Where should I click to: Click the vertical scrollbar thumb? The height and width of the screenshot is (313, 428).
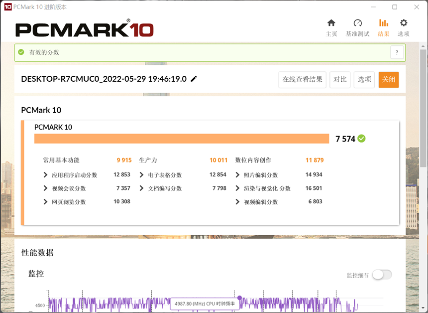423,108
